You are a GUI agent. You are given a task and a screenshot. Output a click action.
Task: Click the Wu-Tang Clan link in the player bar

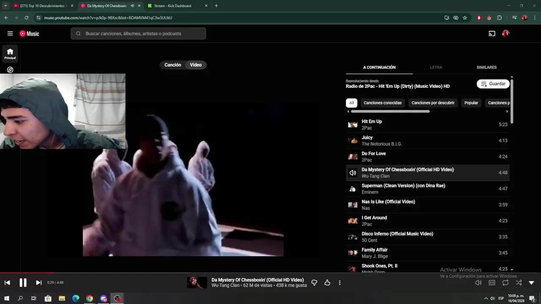[x=226, y=286]
